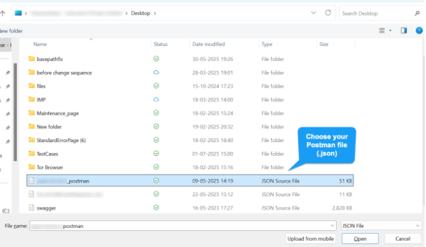Click cloud status icon for IMP
The image size is (426, 247).
[x=156, y=99]
